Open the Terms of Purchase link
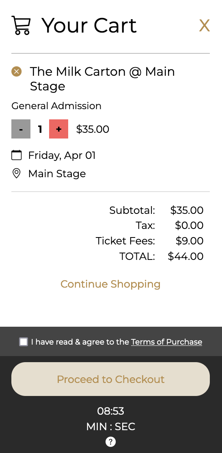222x453 pixels. coord(166,342)
